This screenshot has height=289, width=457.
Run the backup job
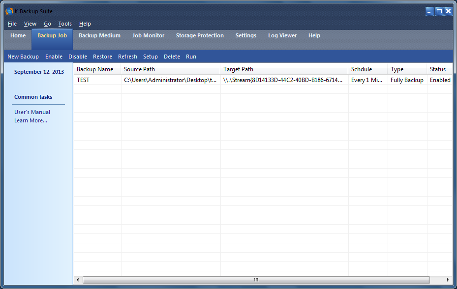click(191, 57)
